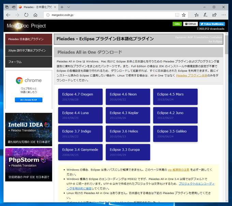Open the zip 解凍時の注意 link
Image resolution: width=232 pixels, height=206 pixels.
tap(178, 170)
